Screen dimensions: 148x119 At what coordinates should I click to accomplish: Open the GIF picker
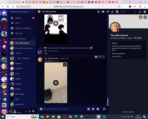(x=89, y=109)
